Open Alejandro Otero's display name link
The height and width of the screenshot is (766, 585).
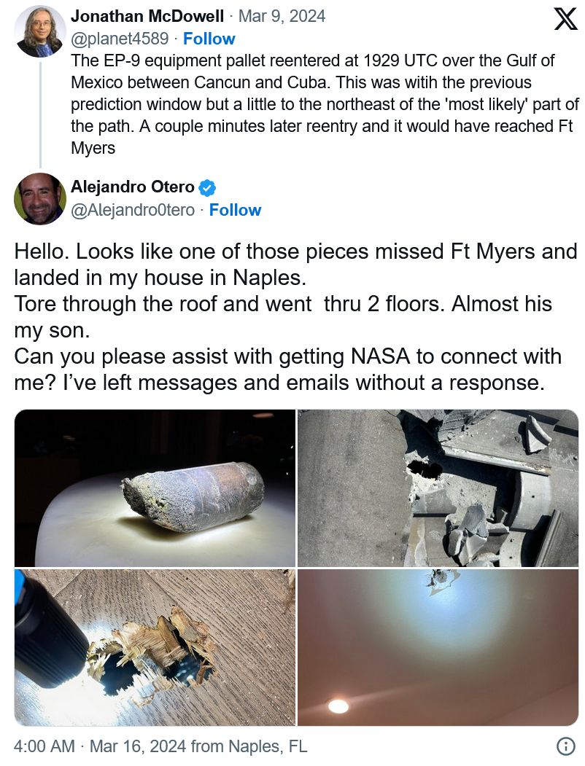click(133, 187)
